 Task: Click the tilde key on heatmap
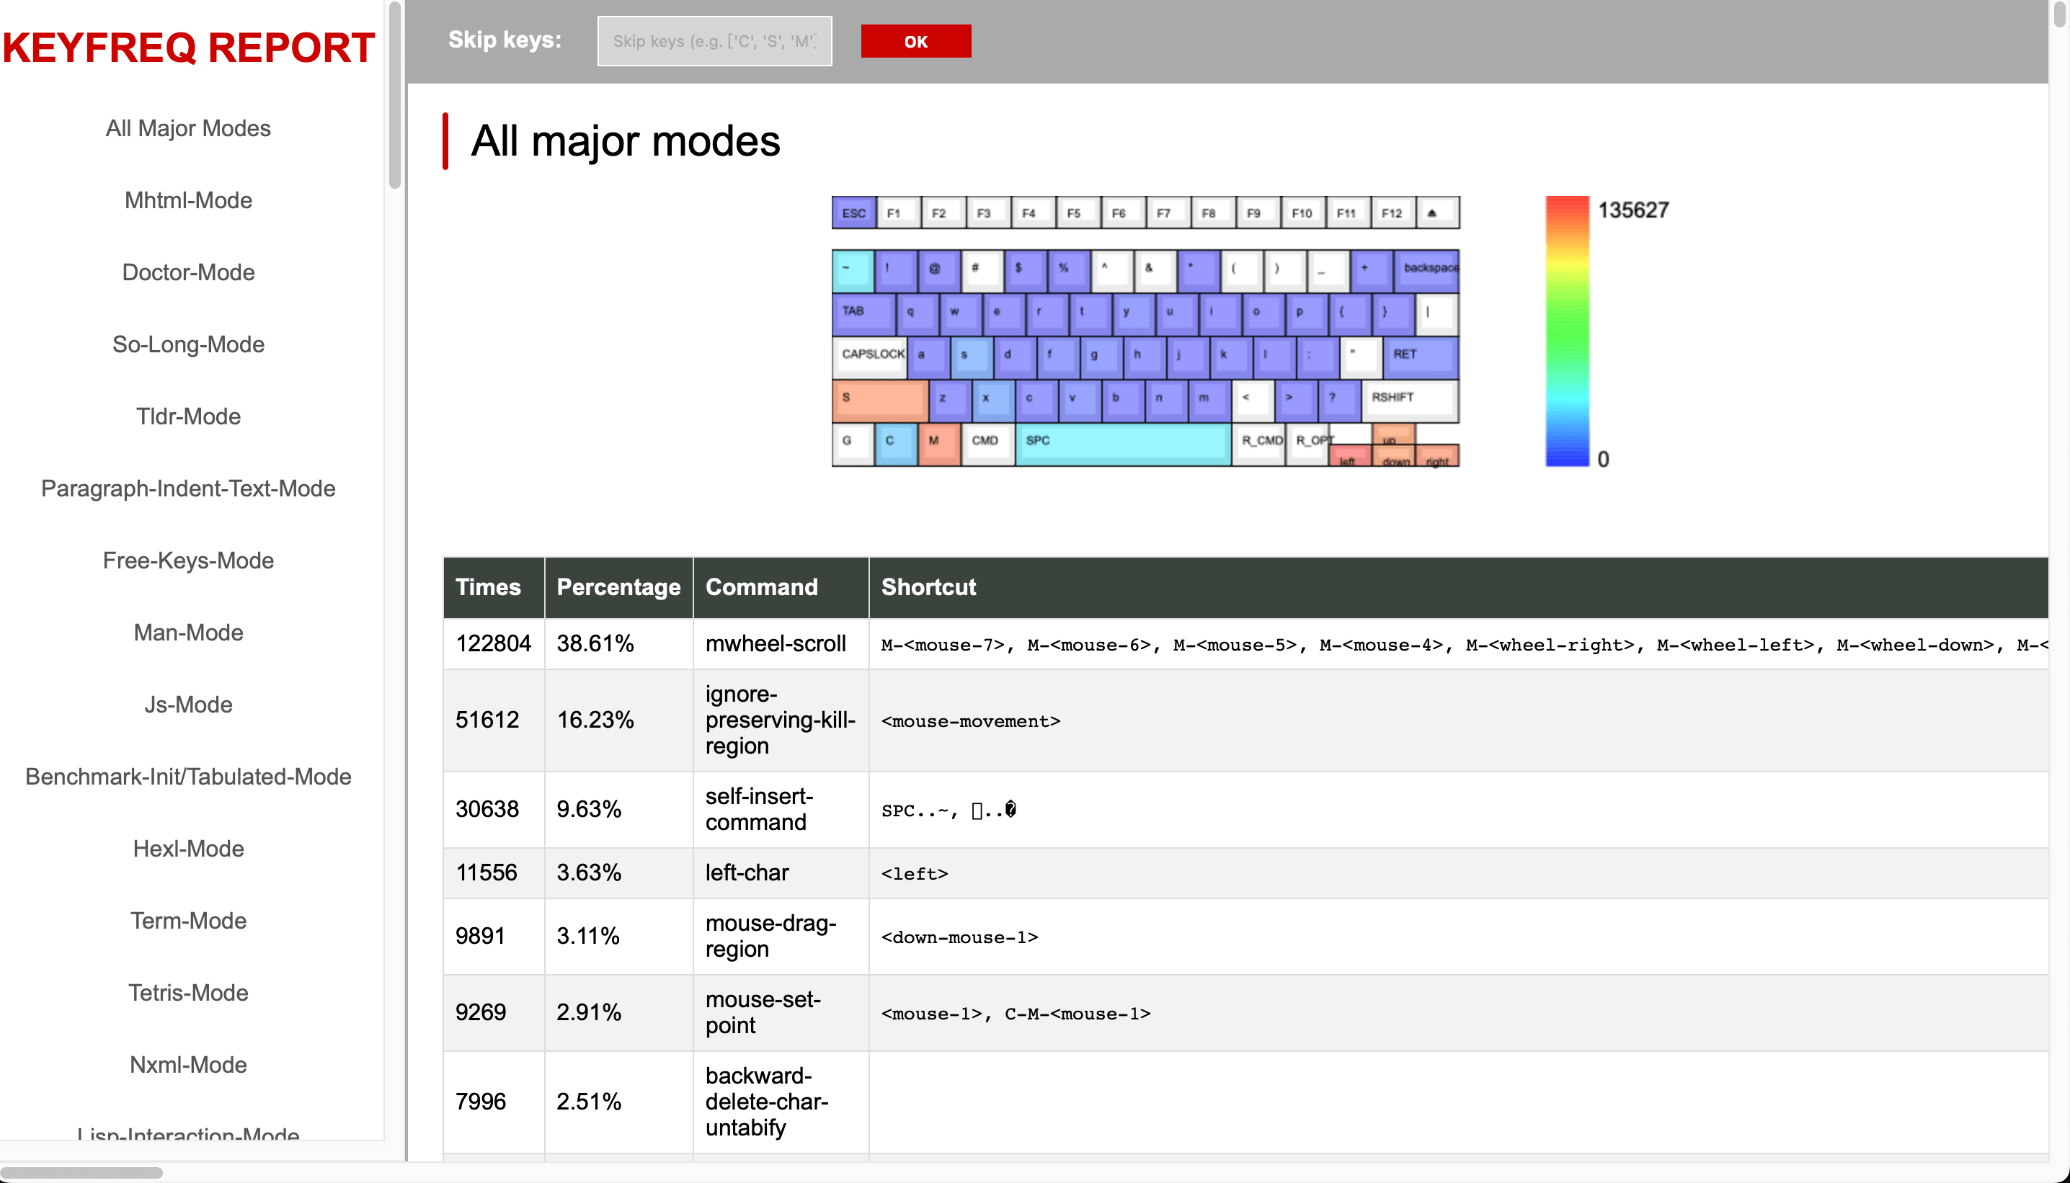852,269
